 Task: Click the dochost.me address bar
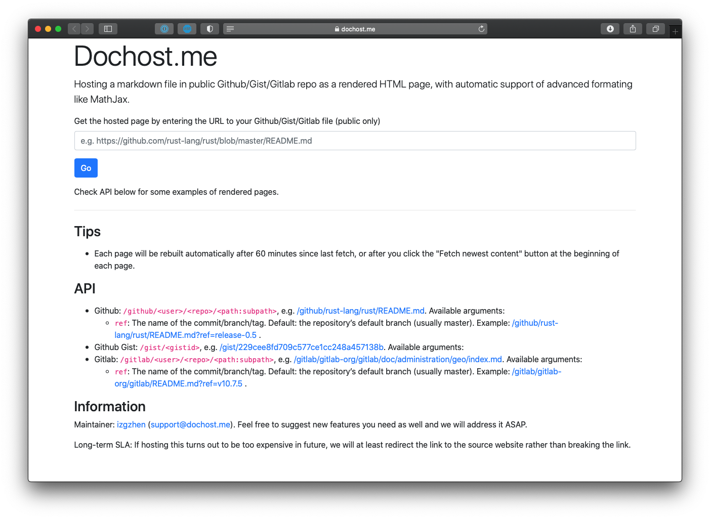click(x=355, y=29)
